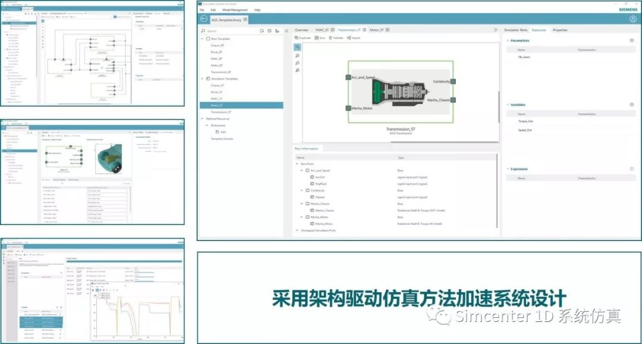Collapse the Dictionaries tree node

point(207,126)
